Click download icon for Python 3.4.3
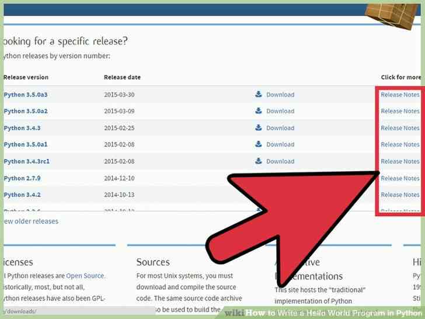 point(258,127)
